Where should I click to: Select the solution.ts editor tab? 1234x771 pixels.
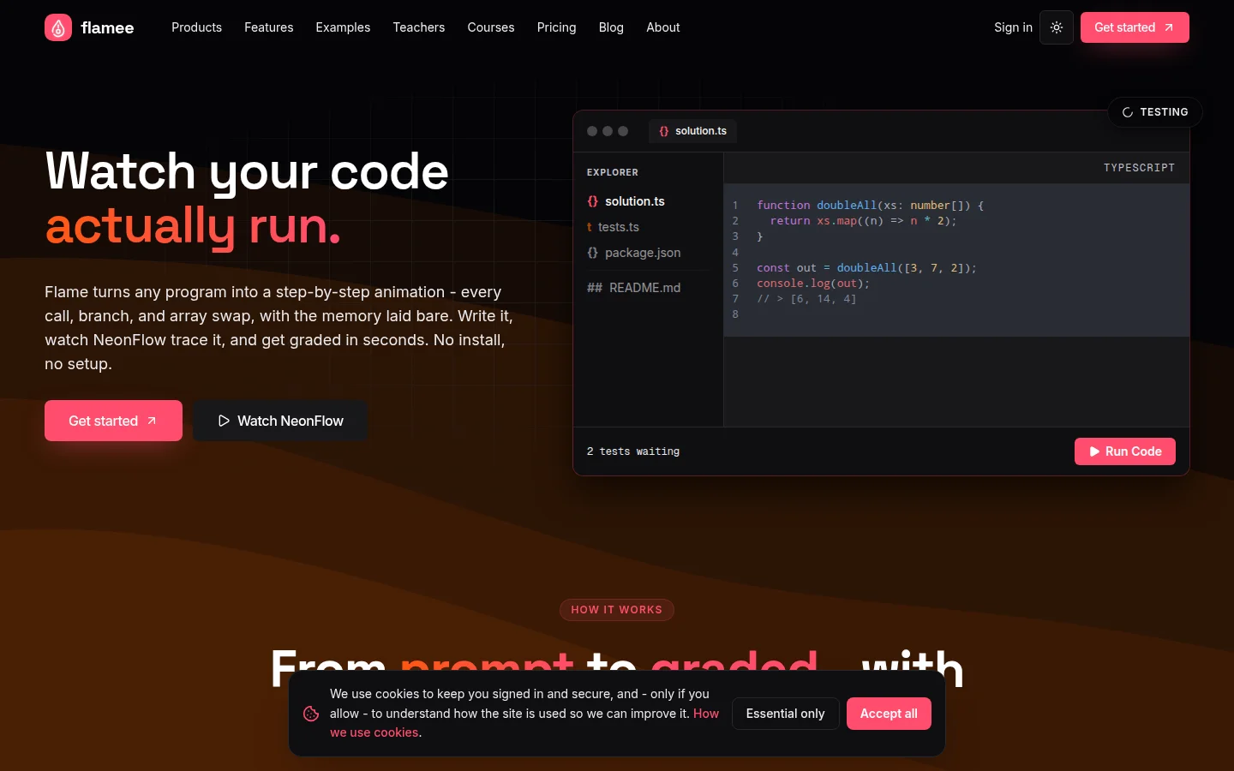692,131
